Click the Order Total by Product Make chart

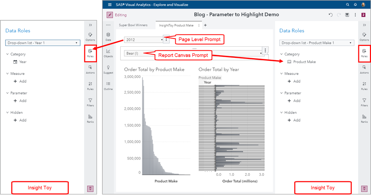click(x=157, y=125)
